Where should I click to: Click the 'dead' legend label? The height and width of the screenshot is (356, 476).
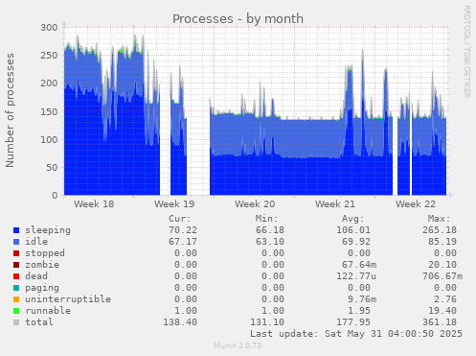point(36,276)
